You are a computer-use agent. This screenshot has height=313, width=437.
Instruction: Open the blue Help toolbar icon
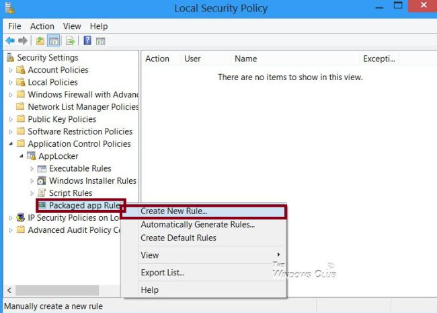(87, 41)
